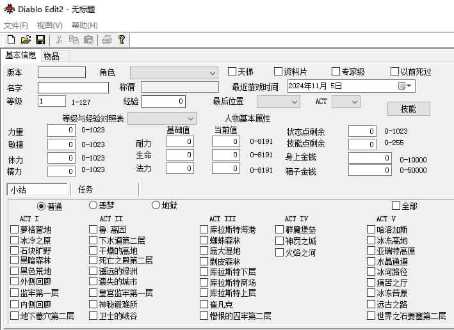Click the Cut scissors toolbar icon
454x330 pixels.
click(59, 40)
